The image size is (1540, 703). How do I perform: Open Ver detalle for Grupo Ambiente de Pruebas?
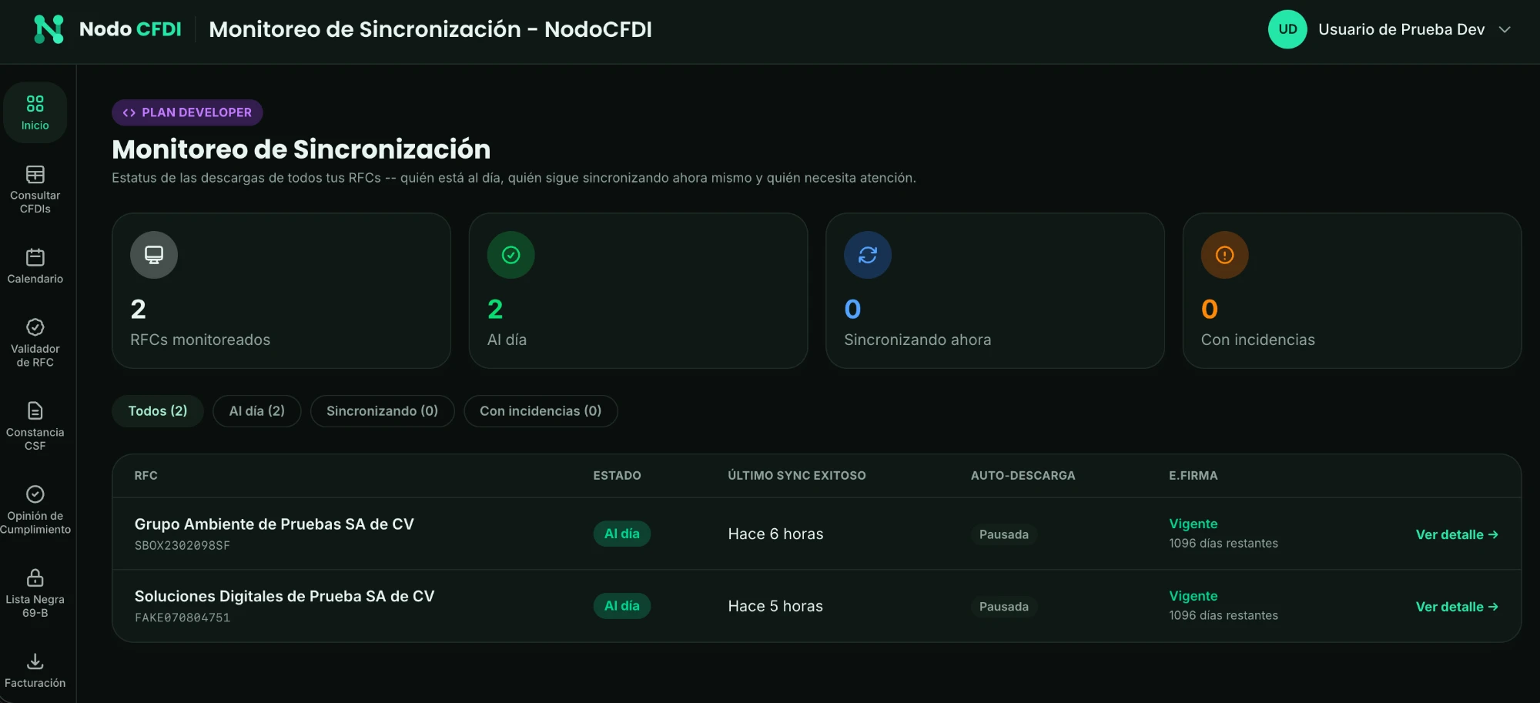click(x=1457, y=534)
